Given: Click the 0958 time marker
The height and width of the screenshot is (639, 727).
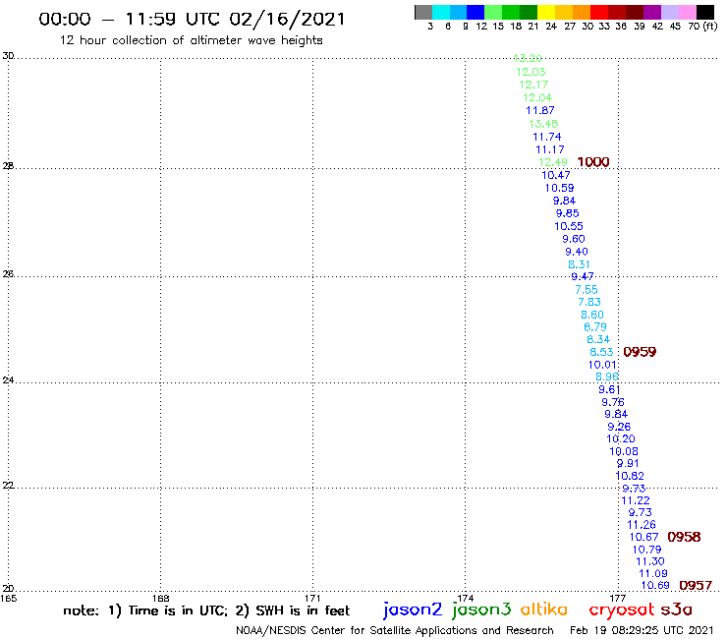Looking at the screenshot, I should point(684,537).
